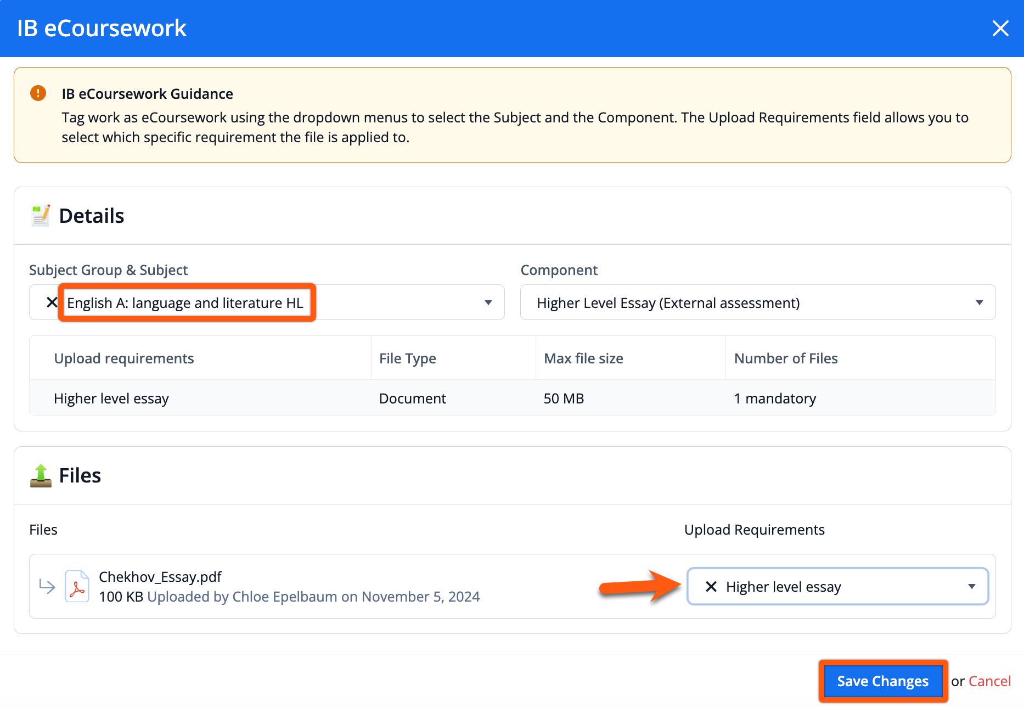Click the indent arrow beside the file

pyautogui.click(x=47, y=587)
